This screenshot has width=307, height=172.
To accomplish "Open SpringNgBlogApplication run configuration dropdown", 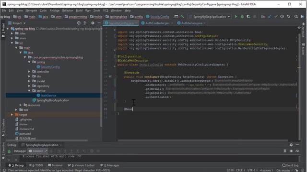I will 210,17.
